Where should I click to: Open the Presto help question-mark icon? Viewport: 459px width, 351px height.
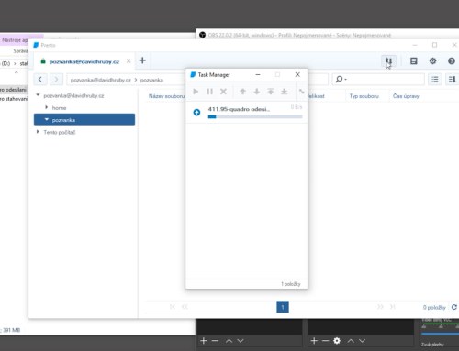pyautogui.click(x=452, y=61)
